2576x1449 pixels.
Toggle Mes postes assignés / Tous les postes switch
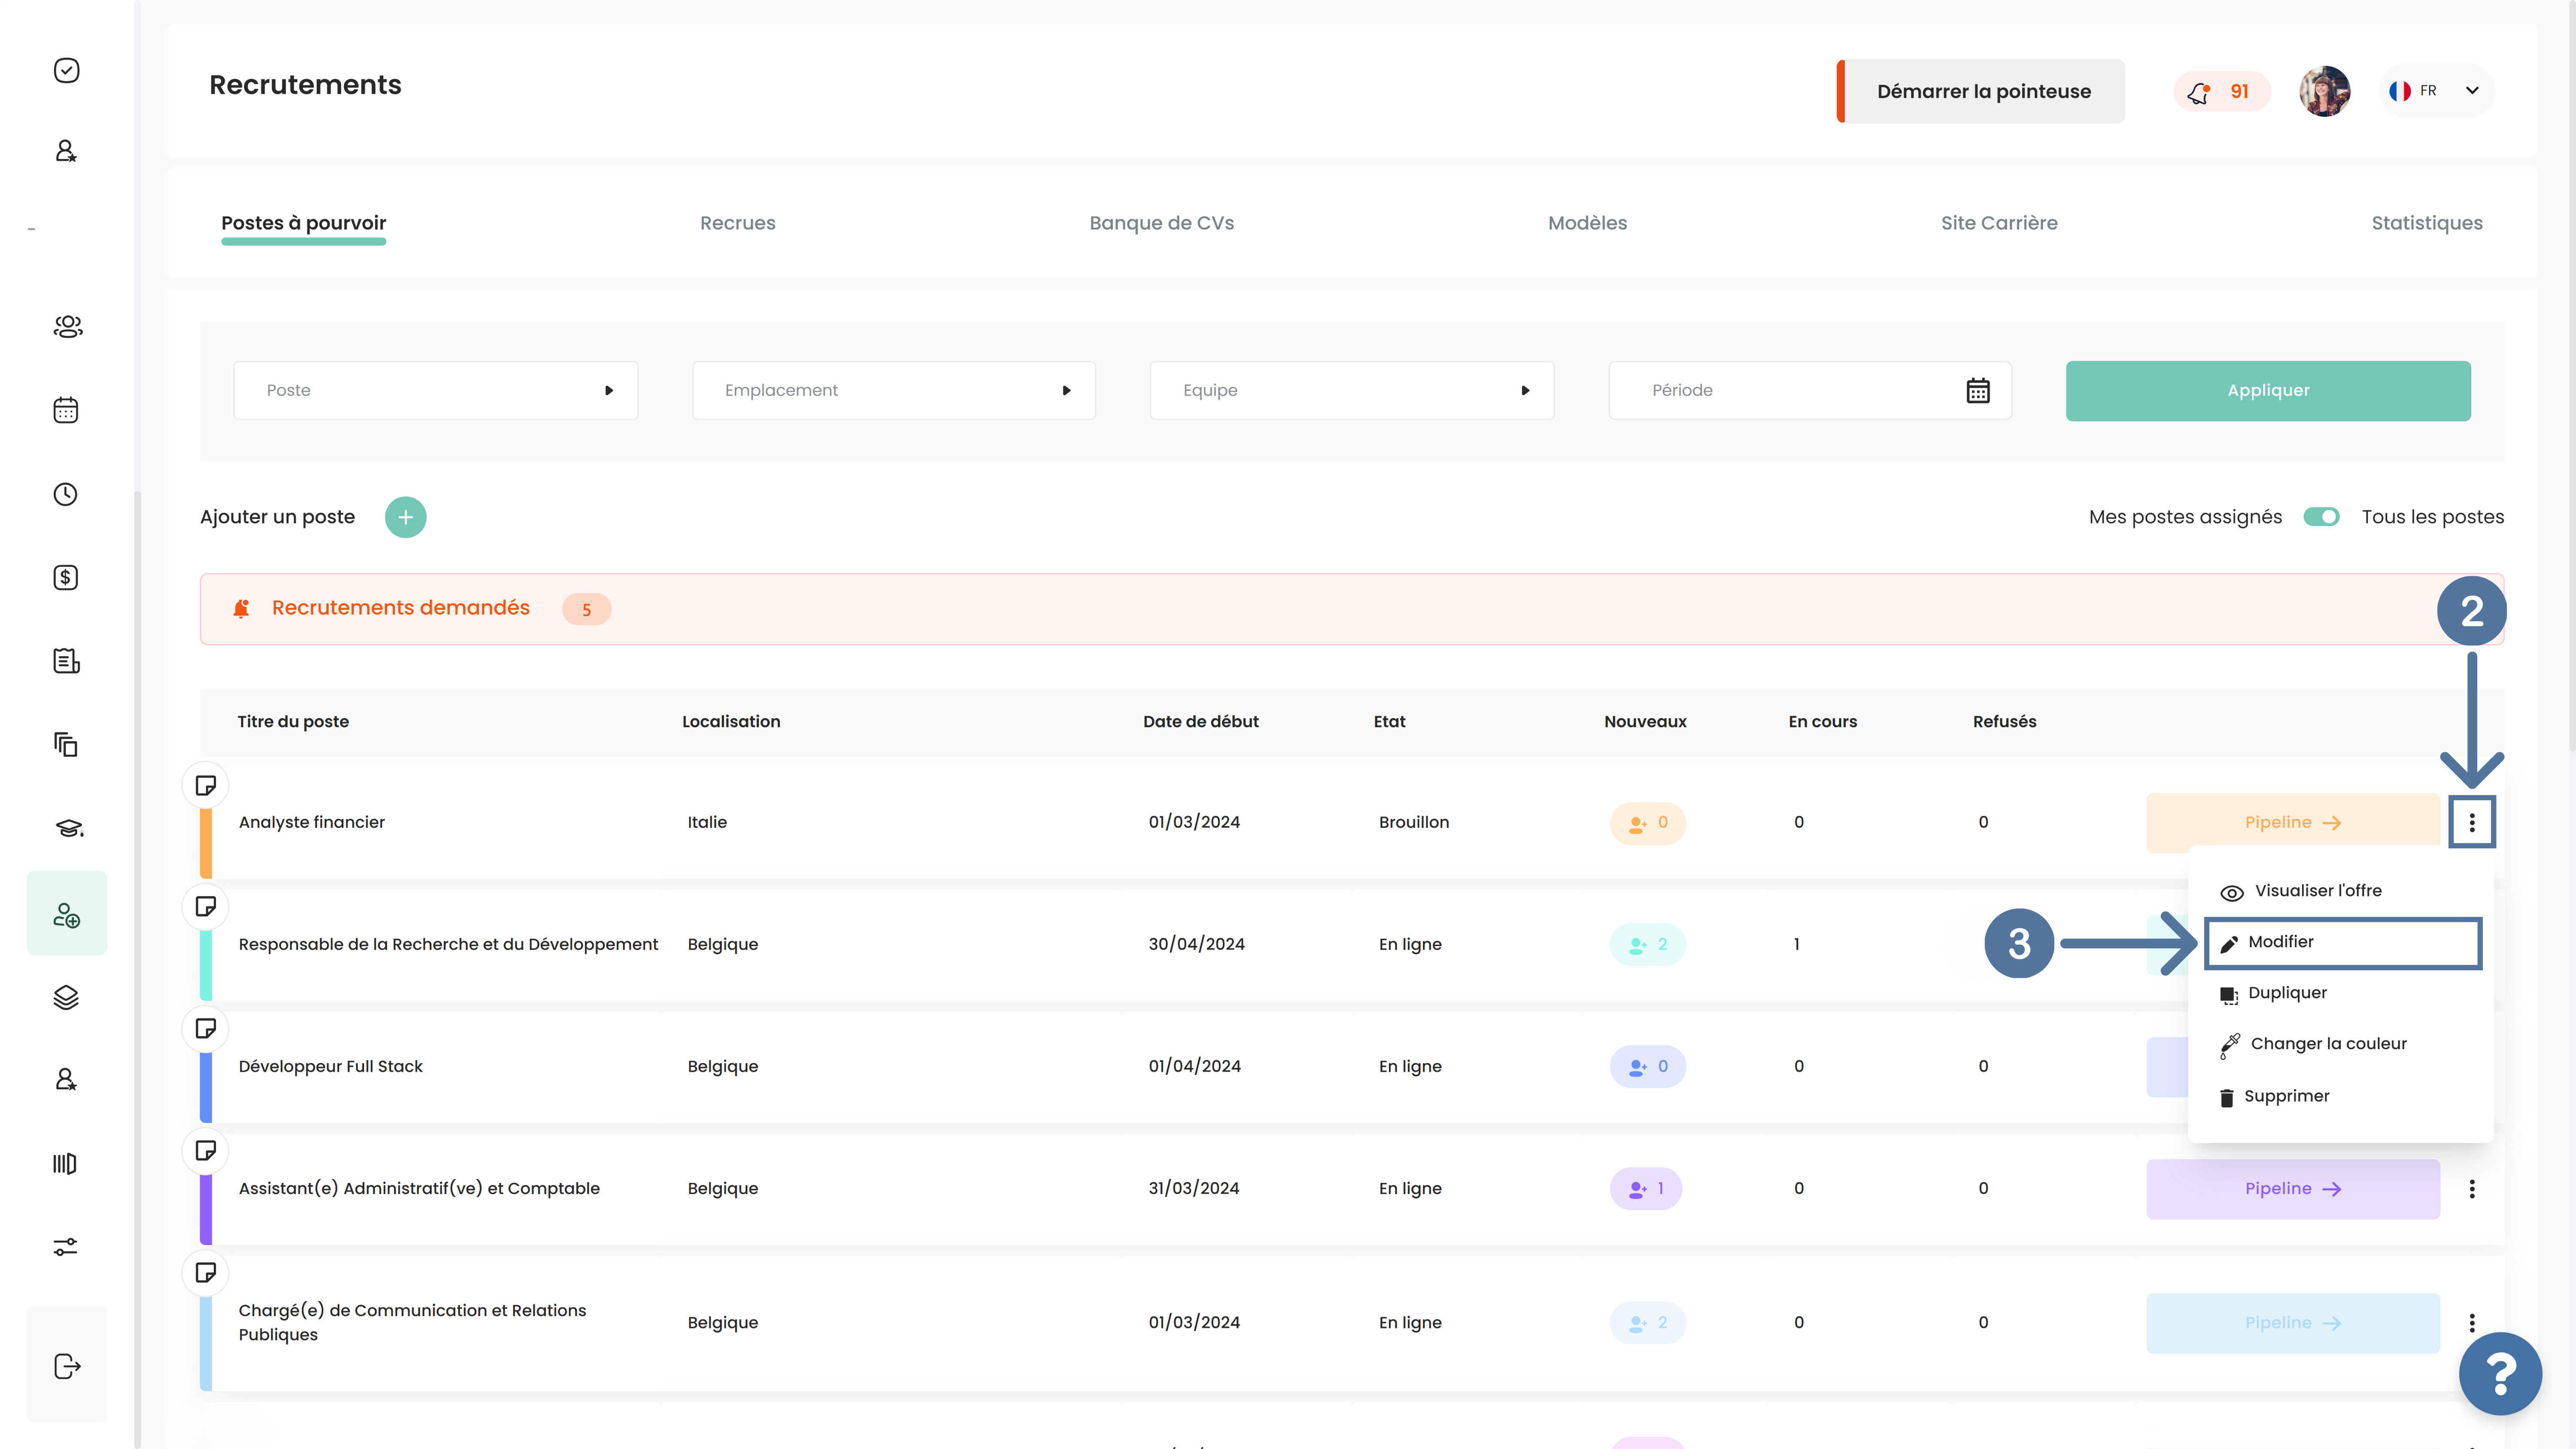(2321, 517)
